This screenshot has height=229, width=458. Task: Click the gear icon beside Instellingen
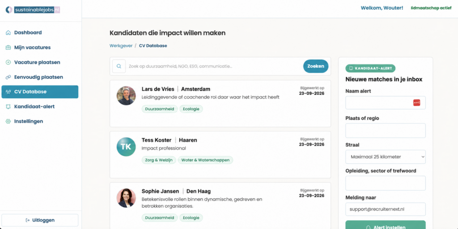click(x=8, y=121)
